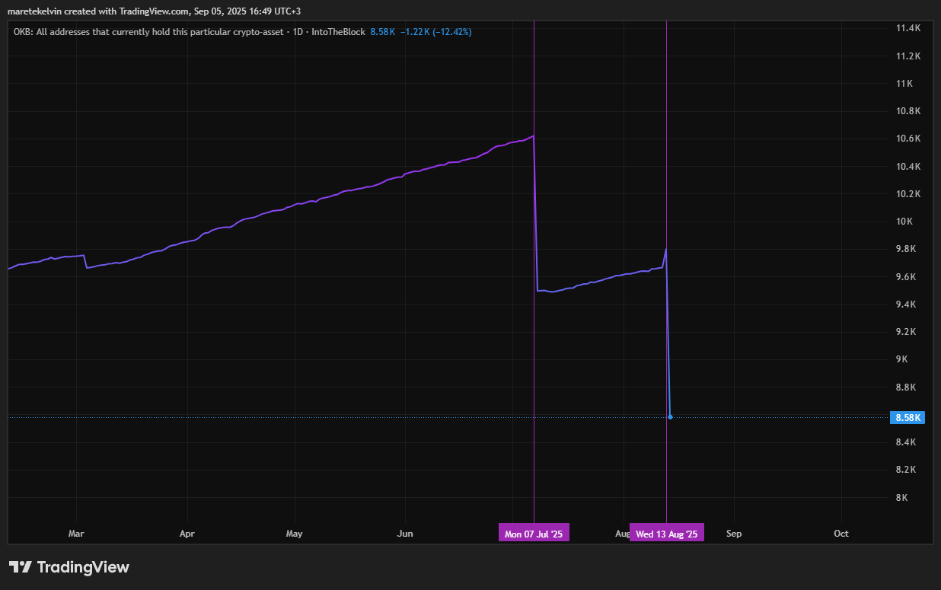Select the Mon 07 Jul '25 date marker
The image size is (941, 590).
click(534, 534)
